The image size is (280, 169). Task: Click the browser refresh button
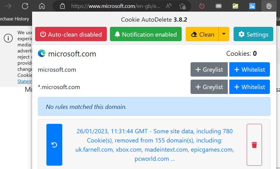pos(25,6)
